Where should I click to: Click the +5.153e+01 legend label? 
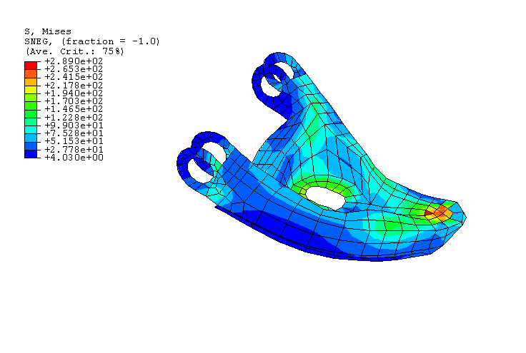73,141
